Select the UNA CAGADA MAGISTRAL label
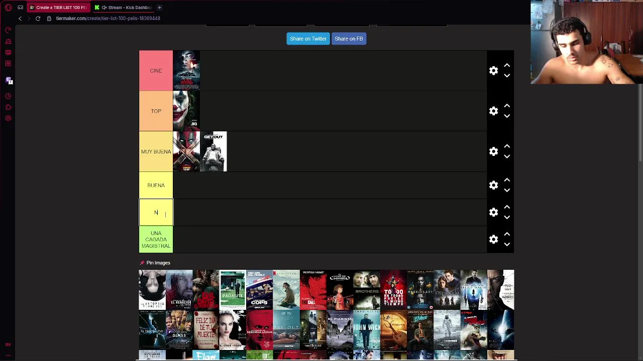 (x=156, y=240)
